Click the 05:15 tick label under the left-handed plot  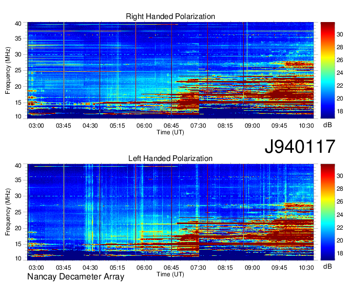118,268
